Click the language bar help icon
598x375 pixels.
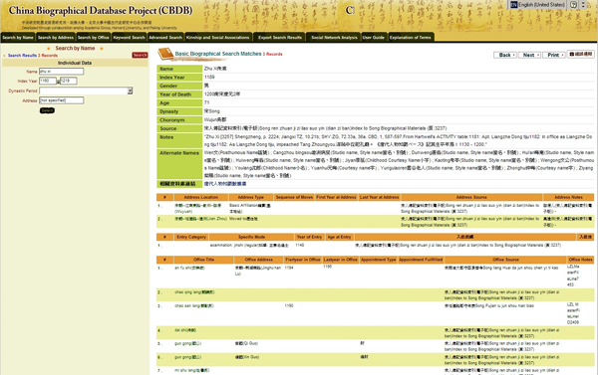pyautogui.click(x=573, y=5)
